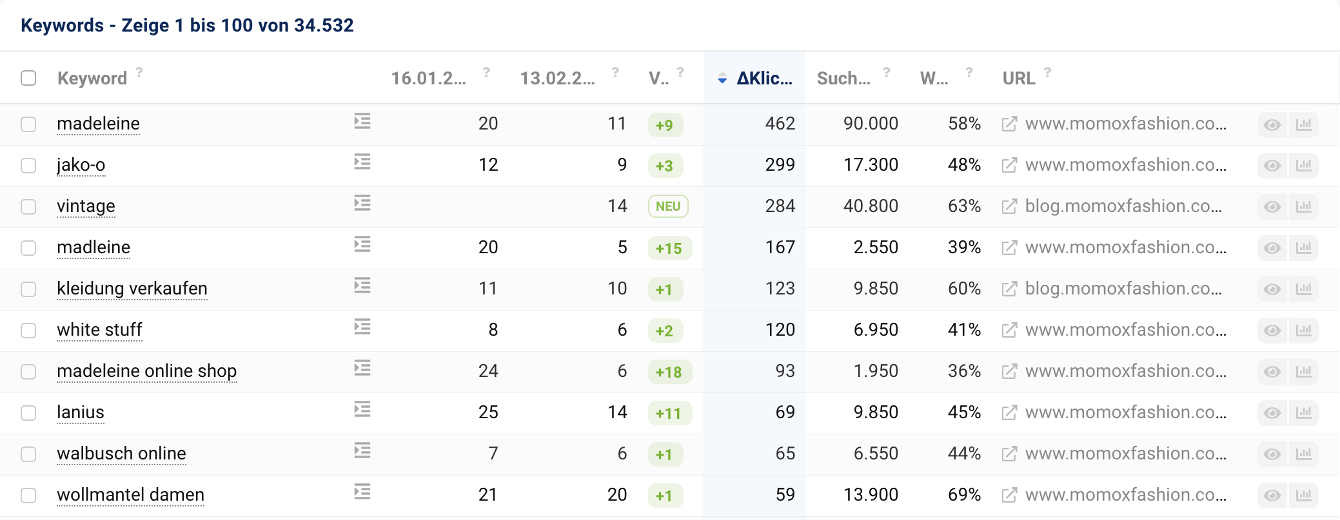Open SERP list icon for madeleine online shop

pyautogui.click(x=362, y=368)
